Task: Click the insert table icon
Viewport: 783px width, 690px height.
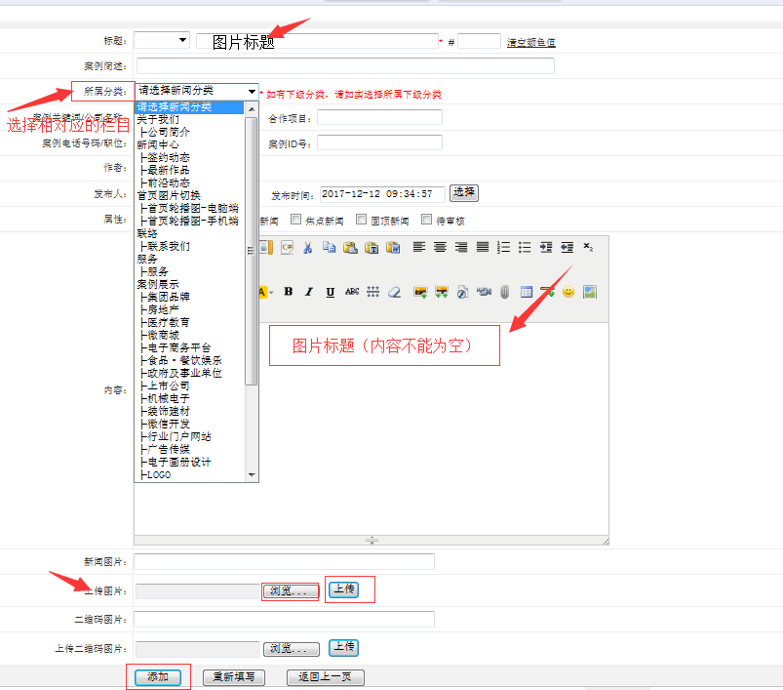Action: pos(527,291)
